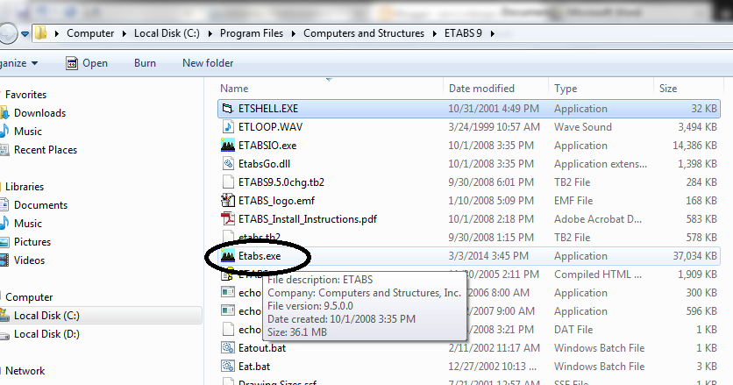Screen dimensions: 733x385
Task: Click the Eatout.bat batch file icon
Action: pos(228,348)
